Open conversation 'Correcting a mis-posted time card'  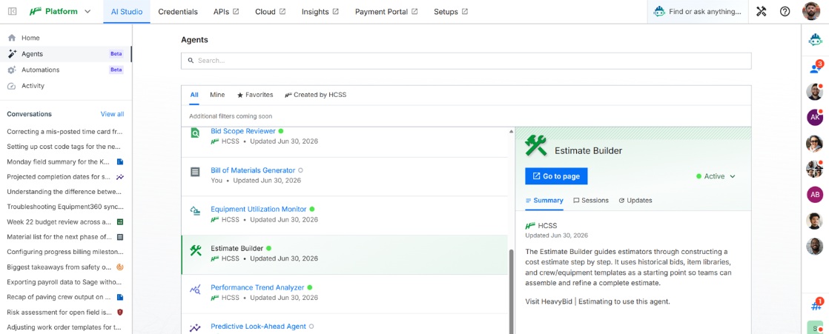tap(65, 131)
